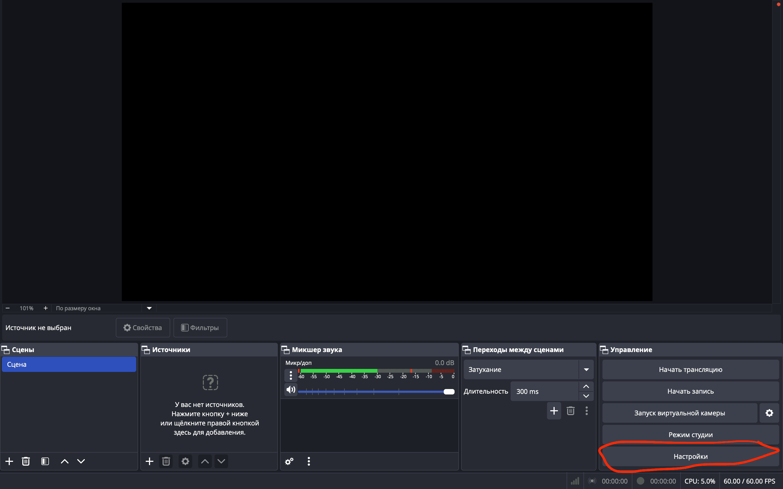Viewport: 783px width, 489px height.
Task: Click Запуск виртуальной камеры button
Action: [x=679, y=413]
